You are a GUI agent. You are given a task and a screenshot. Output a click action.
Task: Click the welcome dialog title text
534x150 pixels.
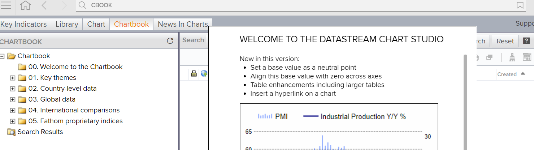342,39
